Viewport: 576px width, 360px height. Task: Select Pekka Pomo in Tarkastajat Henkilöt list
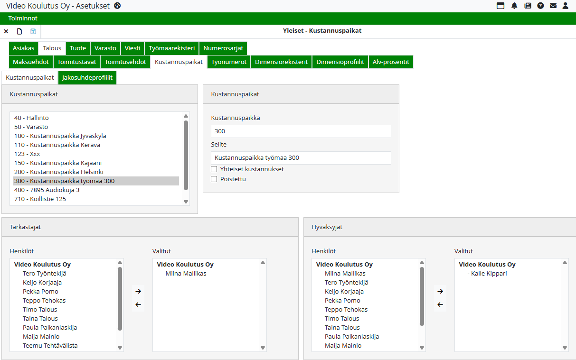(40, 291)
